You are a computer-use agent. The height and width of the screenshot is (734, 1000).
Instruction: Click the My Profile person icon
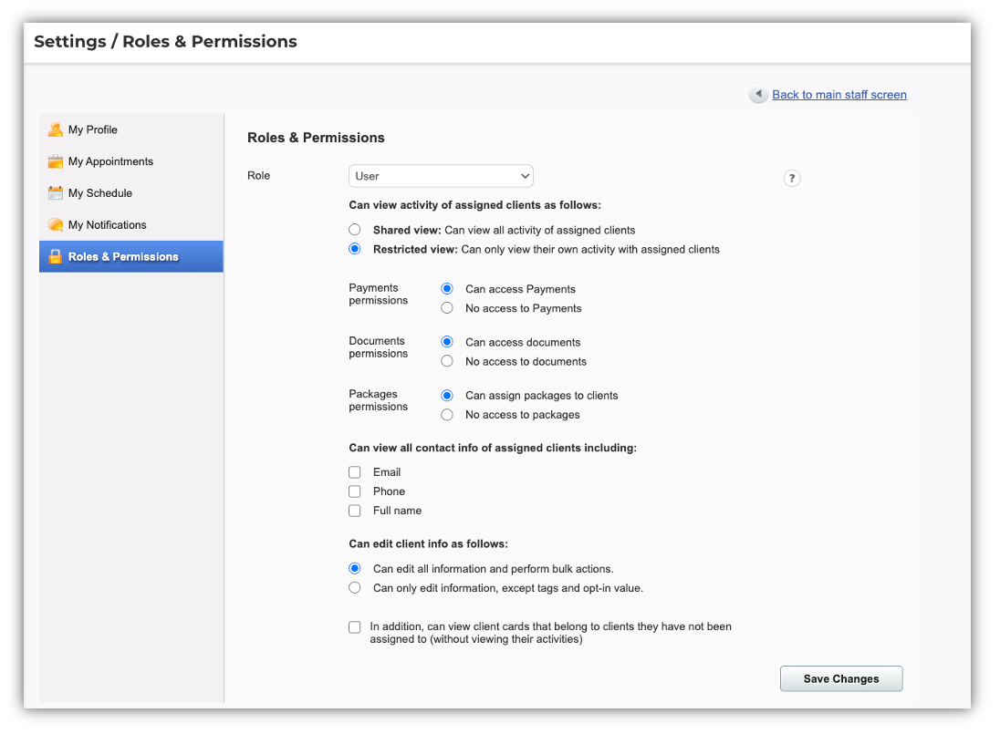(56, 129)
